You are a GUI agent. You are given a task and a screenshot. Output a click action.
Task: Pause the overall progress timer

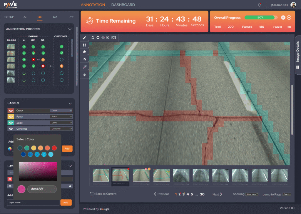click(283, 18)
